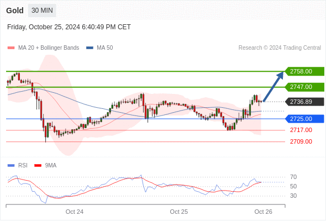Screen dimensions: 326x221
Task: Click the 2747.00 green resistance tag
Action: click(x=304, y=87)
